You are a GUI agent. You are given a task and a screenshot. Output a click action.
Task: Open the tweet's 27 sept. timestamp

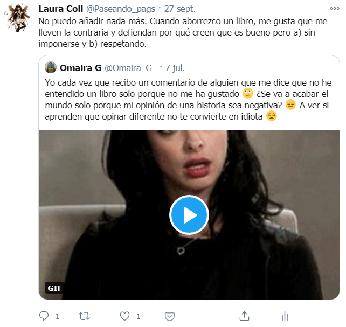coord(179,9)
